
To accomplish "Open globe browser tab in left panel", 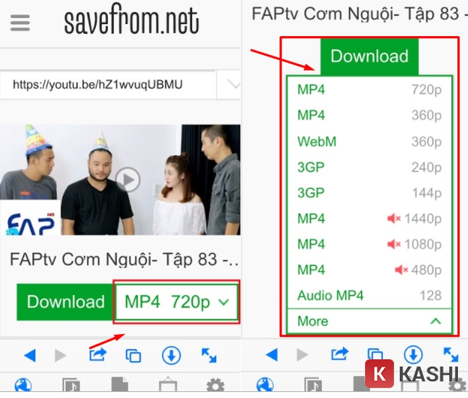I will pyautogui.click(x=23, y=385).
